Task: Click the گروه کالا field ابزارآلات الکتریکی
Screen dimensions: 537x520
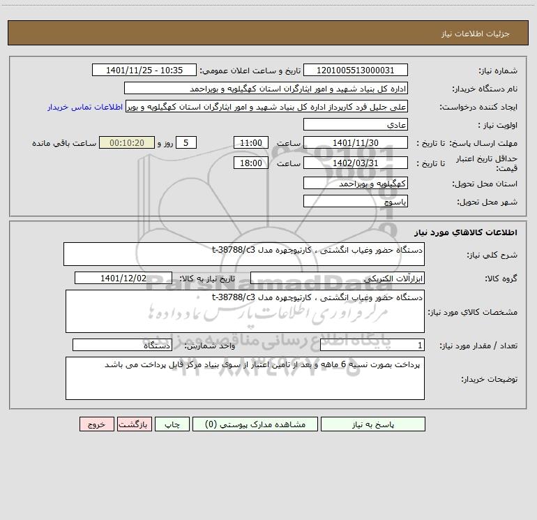Action: point(338,278)
